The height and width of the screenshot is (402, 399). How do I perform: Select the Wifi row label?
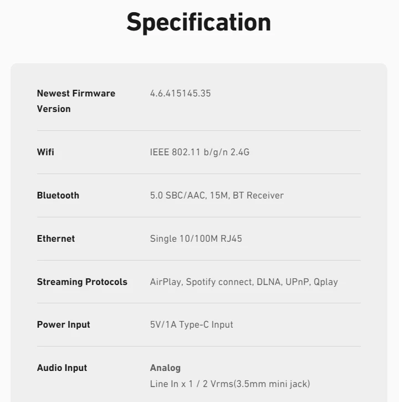click(45, 152)
